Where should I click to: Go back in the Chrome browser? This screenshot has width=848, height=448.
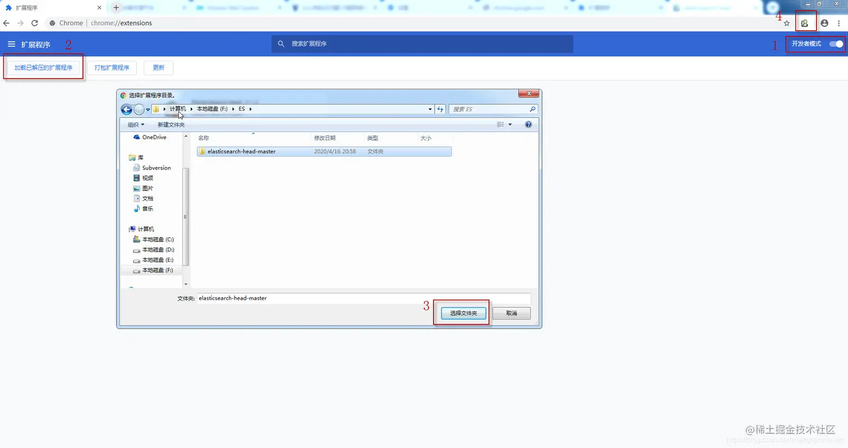coord(6,23)
